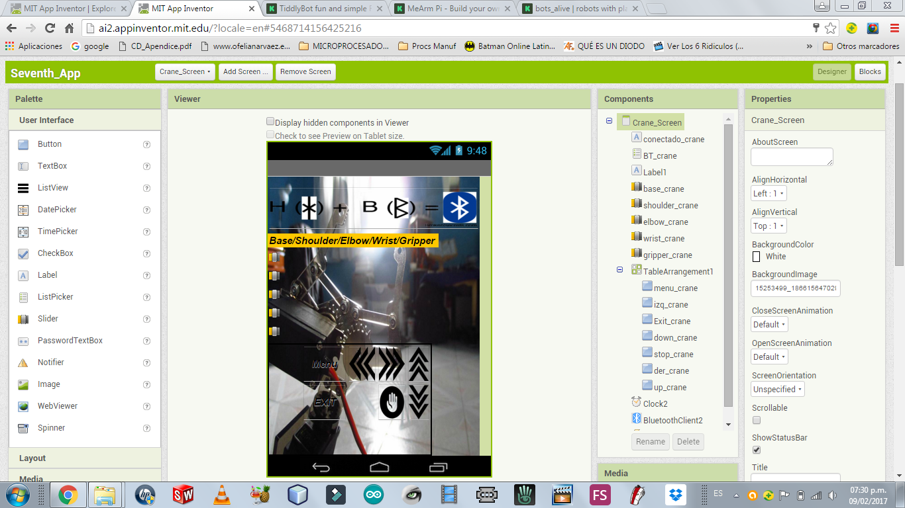Collapse the User Interface palette section
Viewport: 905px width, 508px height.
pyautogui.click(x=85, y=120)
